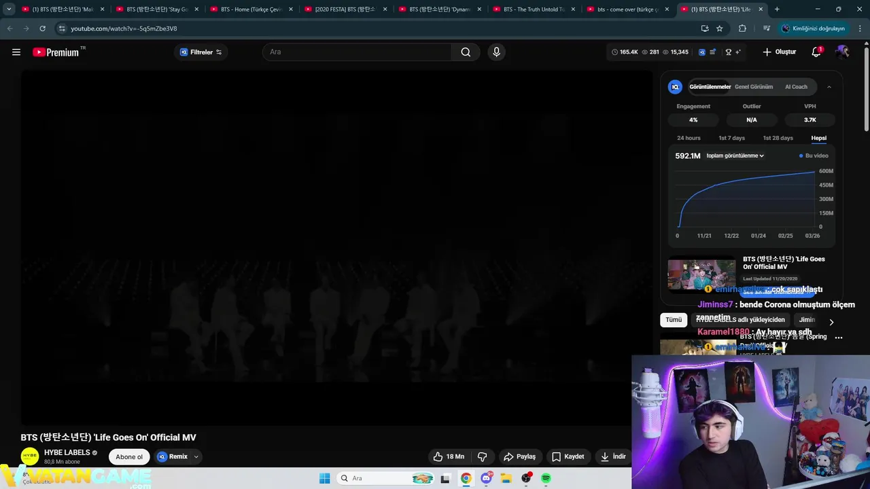Switch to the Genel Görünüm tab
This screenshot has height=489, width=870.
(754, 87)
